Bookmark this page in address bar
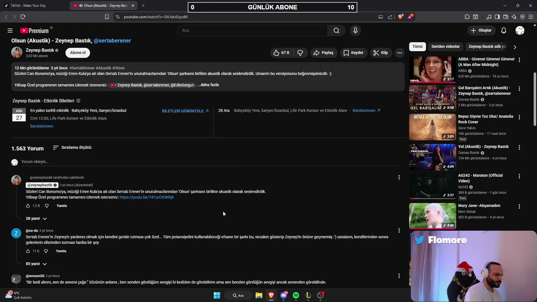The width and height of the screenshot is (537, 302). click(107, 17)
